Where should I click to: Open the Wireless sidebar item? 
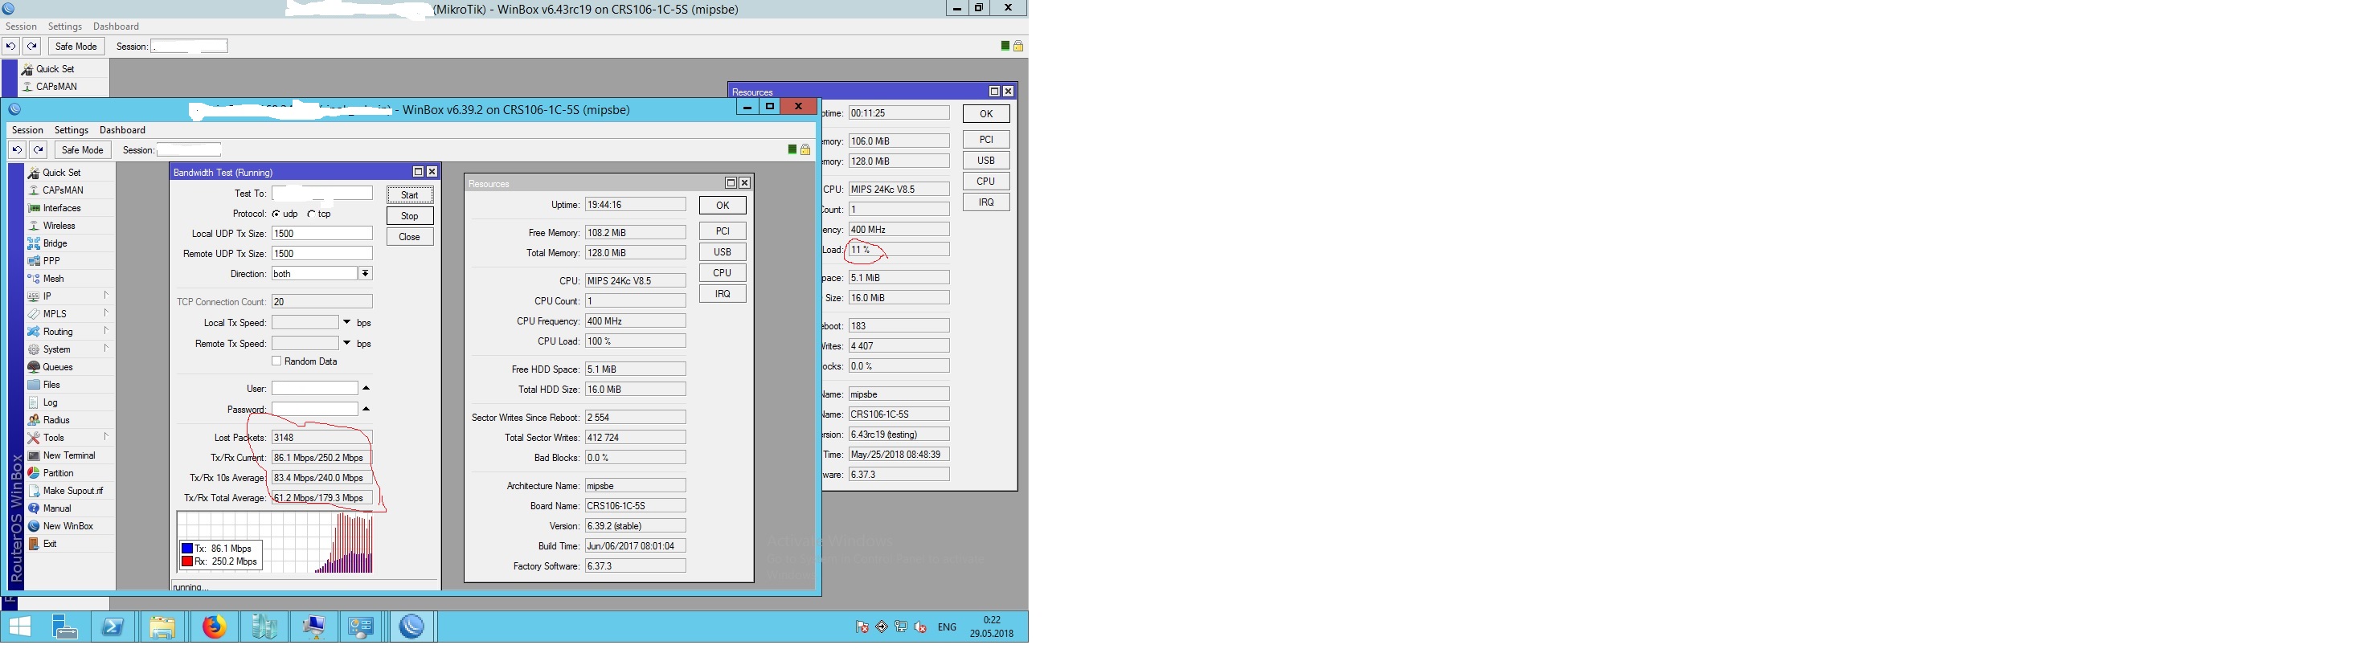(59, 225)
